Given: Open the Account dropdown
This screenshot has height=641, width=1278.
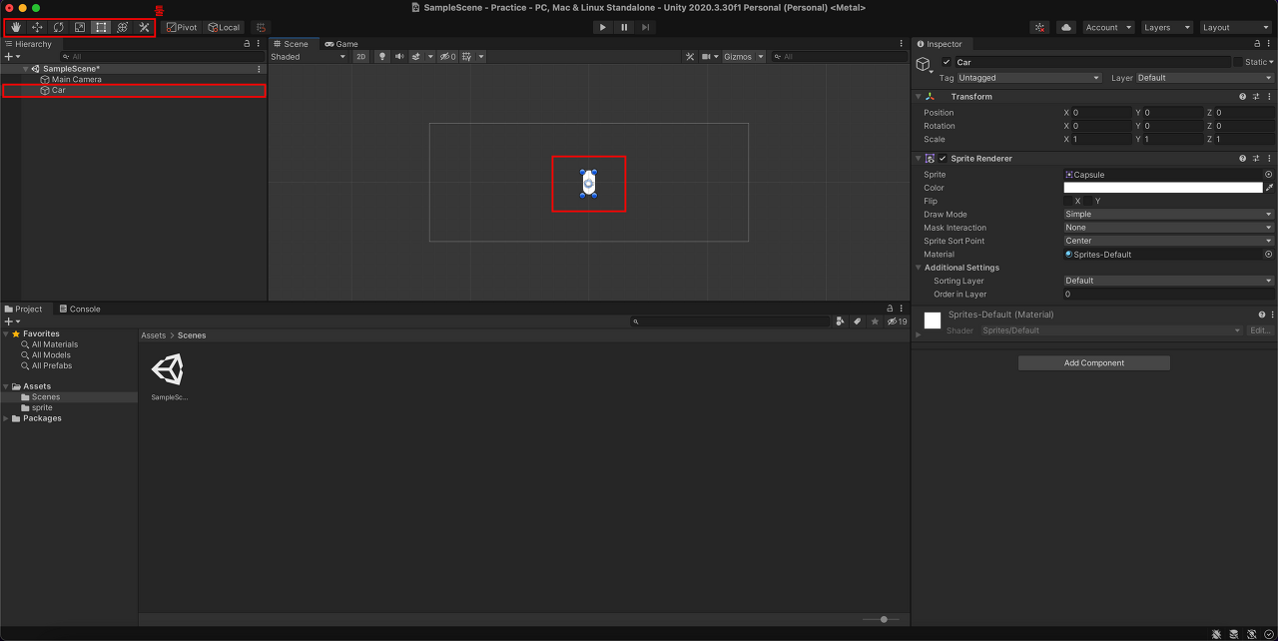Looking at the screenshot, I should [1109, 27].
